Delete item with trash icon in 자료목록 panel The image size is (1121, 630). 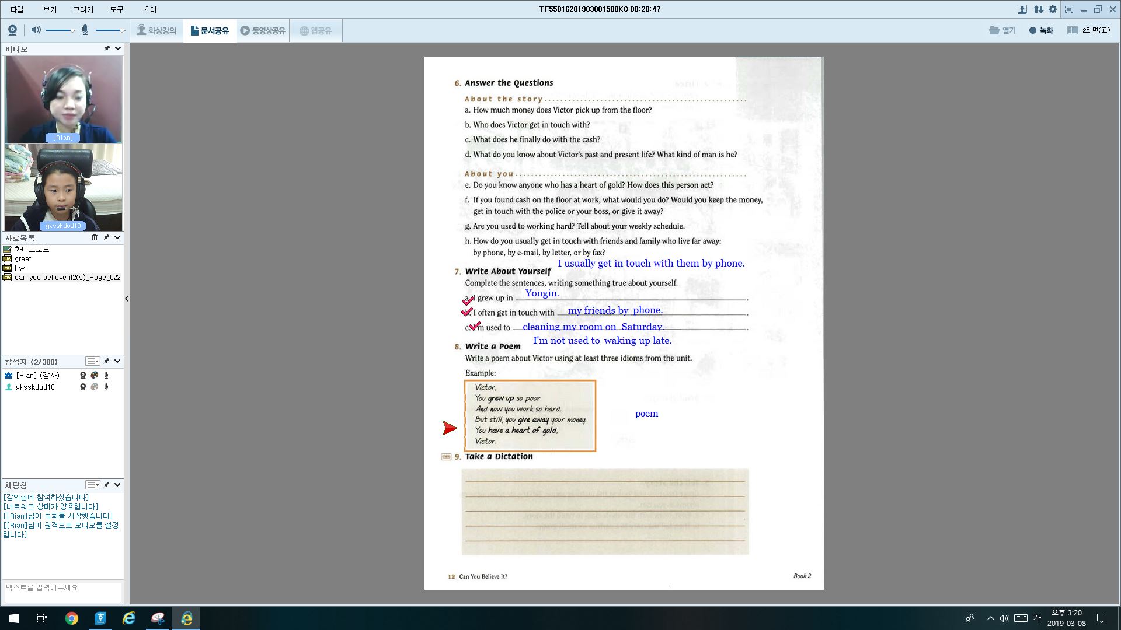[x=95, y=238]
